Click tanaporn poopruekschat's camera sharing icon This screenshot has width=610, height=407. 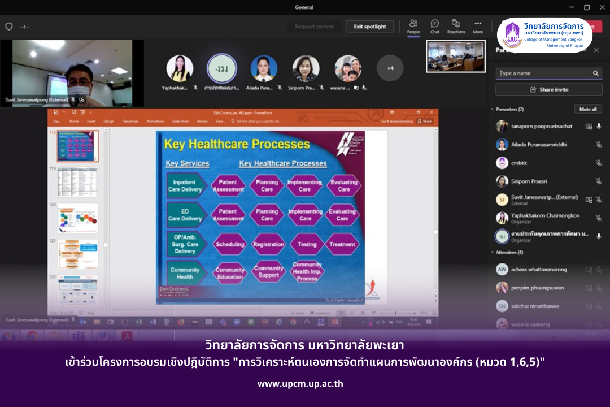(x=589, y=126)
